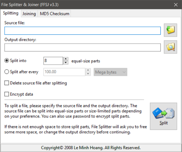This screenshot has height=152, width=182.
Task: Click the split size field showing 100.00
Action: [x=64, y=72]
